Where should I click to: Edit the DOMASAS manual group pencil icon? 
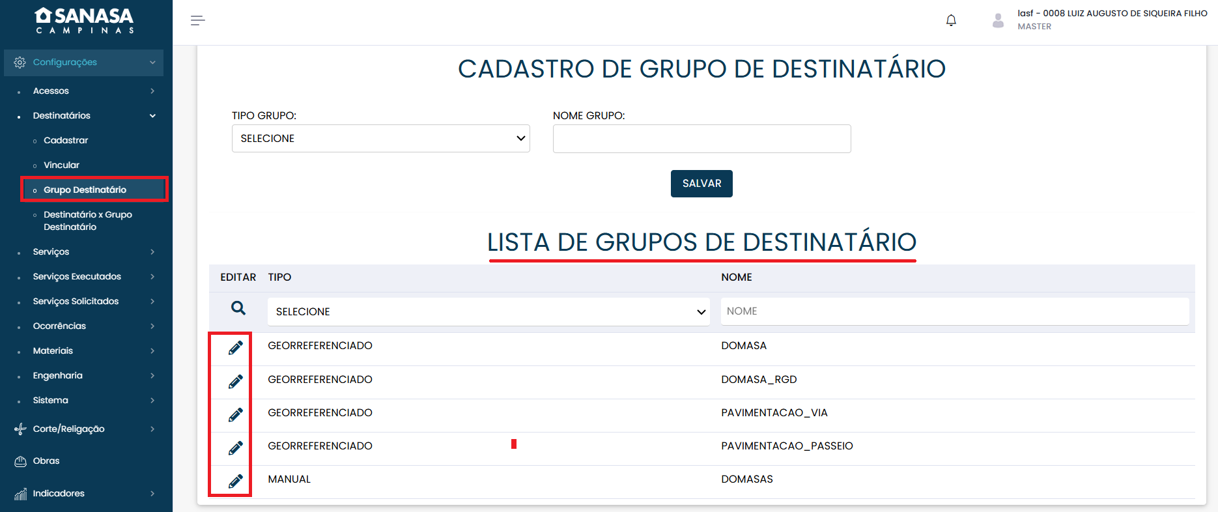(235, 481)
